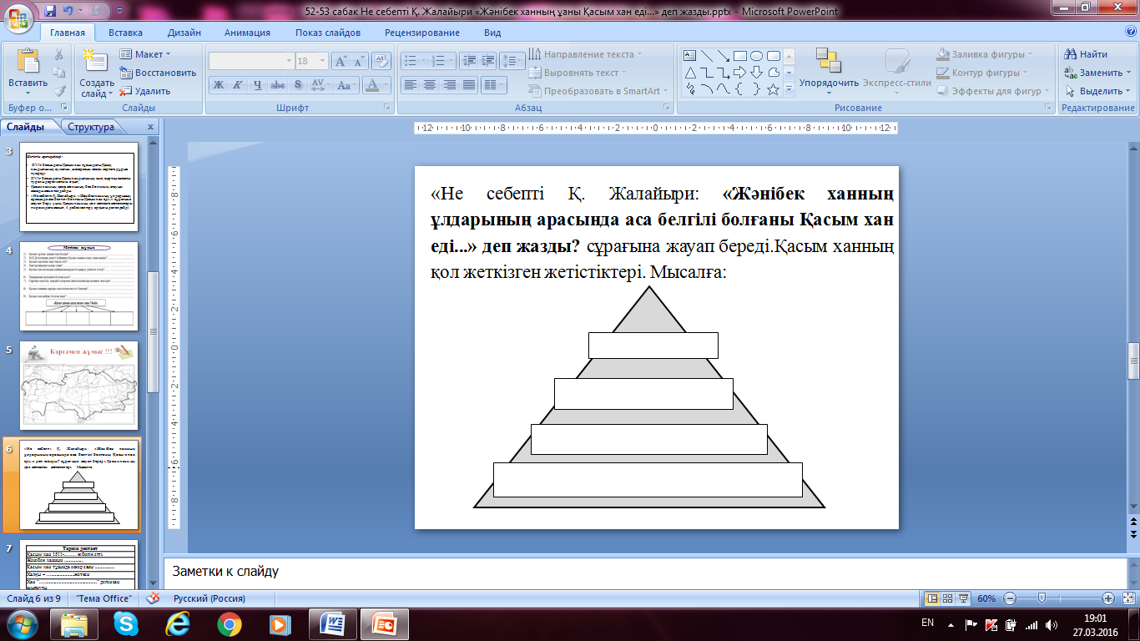This screenshot has width=1140, height=641.
Task: Click the Заменить replace button
Action: 1097,73
